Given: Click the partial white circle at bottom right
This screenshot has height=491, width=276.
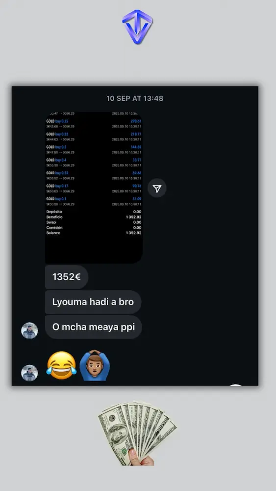Looking at the screenshot, I should pyautogui.click(x=236, y=385).
